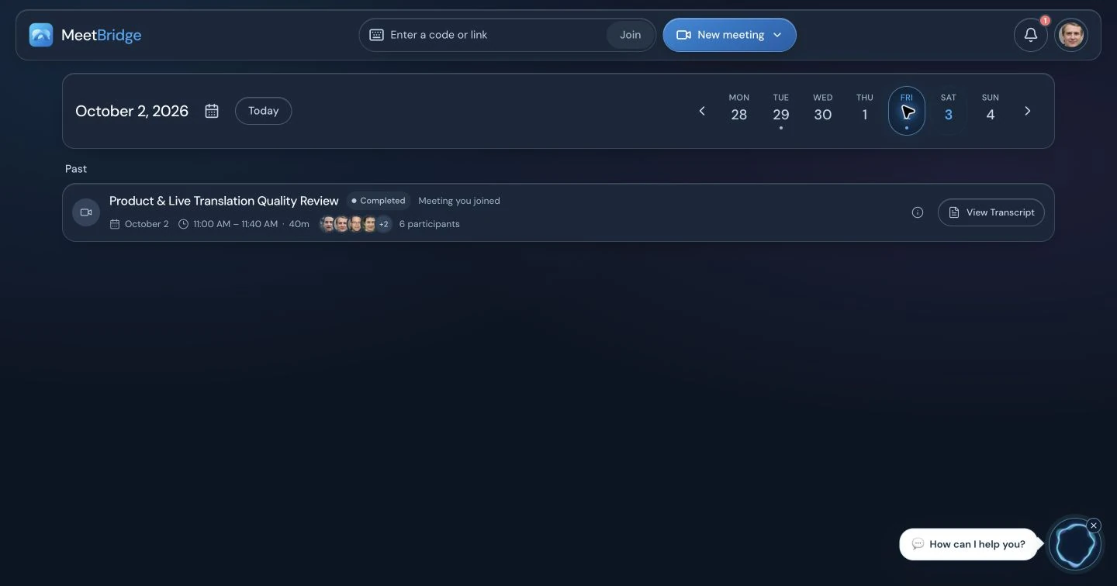Click the MeetBridge logo icon
This screenshot has height=586, width=1117.
click(41, 35)
